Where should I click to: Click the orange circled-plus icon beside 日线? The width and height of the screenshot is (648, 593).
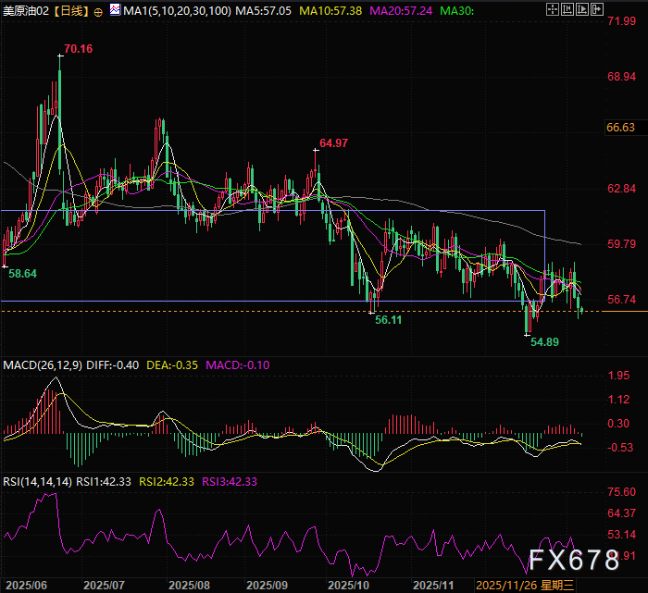[x=98, y=11]
